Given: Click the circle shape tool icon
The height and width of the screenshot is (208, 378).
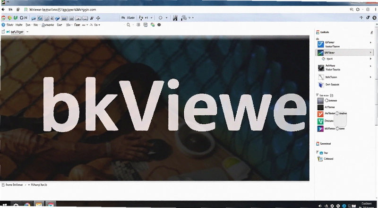Looking at the screenshot, I should (160, 18).
